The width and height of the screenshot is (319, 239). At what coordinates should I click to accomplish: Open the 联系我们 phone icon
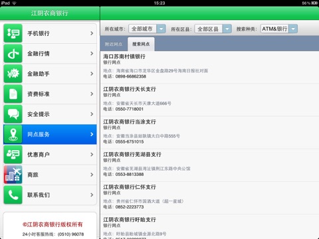13,195
